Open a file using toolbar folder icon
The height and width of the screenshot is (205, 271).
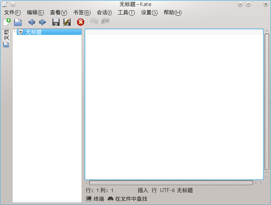tap(18, 22)
